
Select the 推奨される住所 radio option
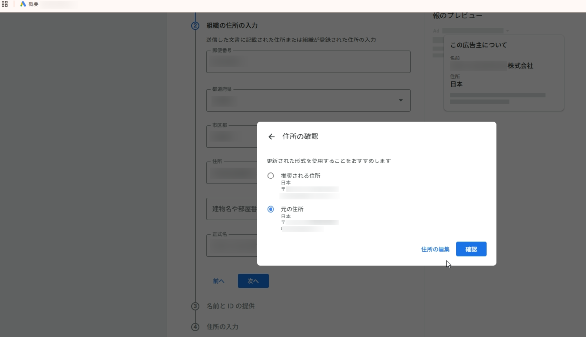tap(271, 176)
